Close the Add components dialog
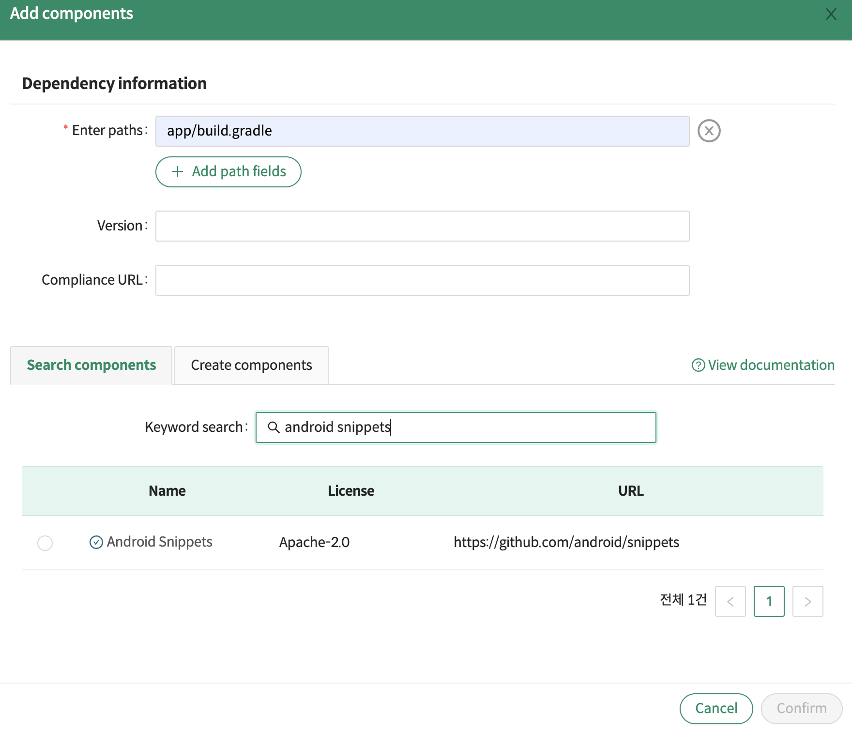The width and height of the screenshot is (852, 732). [x=831, y=15]
